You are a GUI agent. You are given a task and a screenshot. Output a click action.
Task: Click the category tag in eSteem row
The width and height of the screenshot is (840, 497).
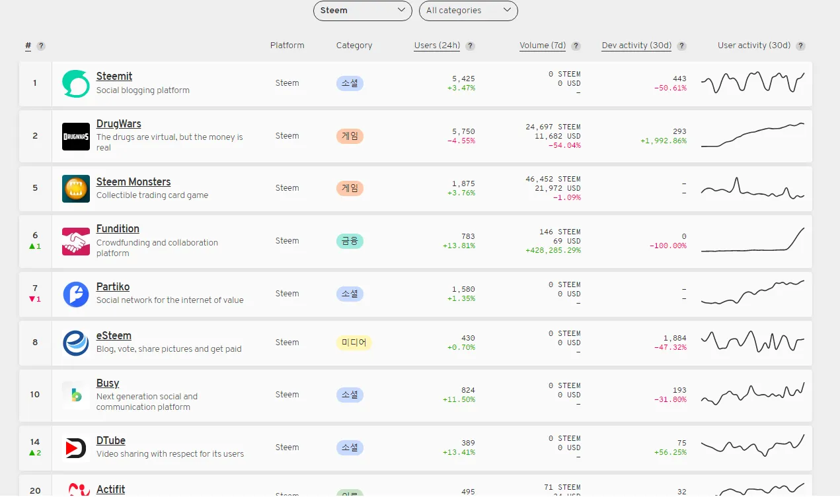(x=354, y=343)
